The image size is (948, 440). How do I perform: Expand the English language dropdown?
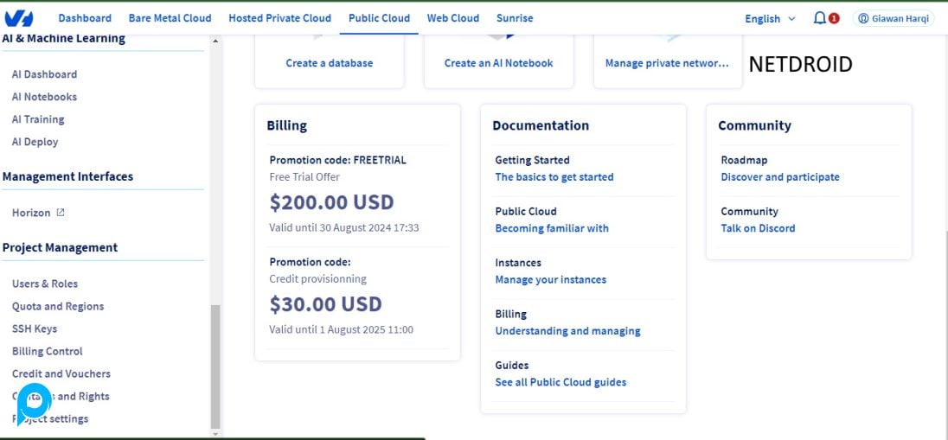click(770, 18)
